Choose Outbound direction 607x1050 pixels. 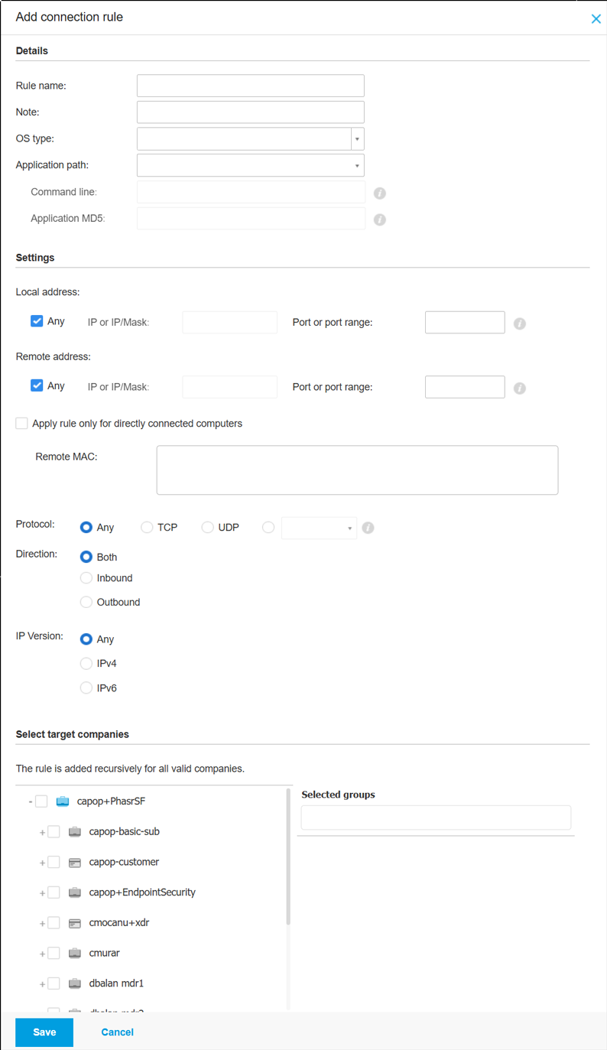coord(86,602)
